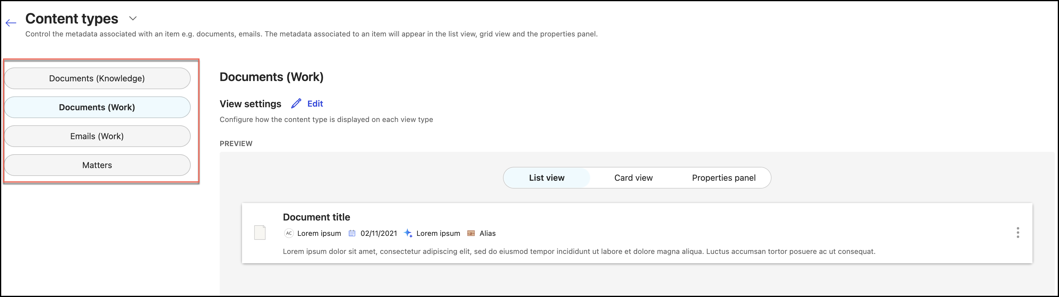Click the 02/11/2021 date in the preview
Viewport: 1059px width, 297px height.
[379, 233]
